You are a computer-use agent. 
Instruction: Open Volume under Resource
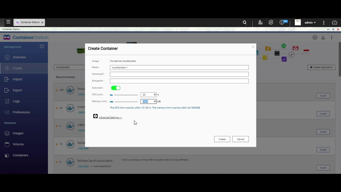point(24,144)
